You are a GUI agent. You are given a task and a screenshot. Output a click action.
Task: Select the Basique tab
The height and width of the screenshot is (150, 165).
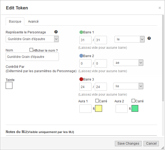[x=15, y=22]
